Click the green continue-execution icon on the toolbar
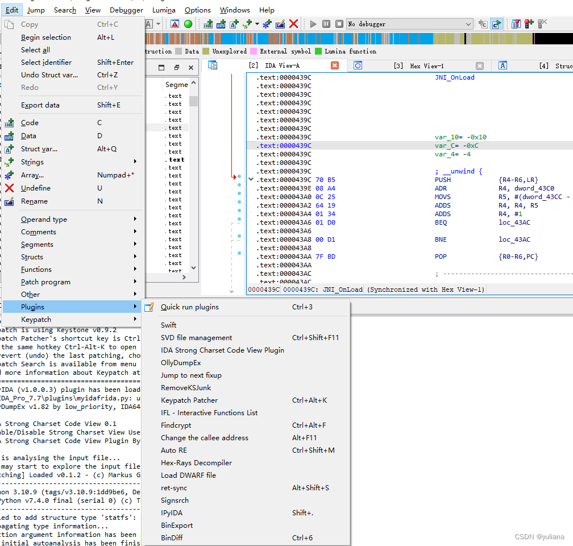The width and height of the screenshot is (573, 546). (496, 24)
